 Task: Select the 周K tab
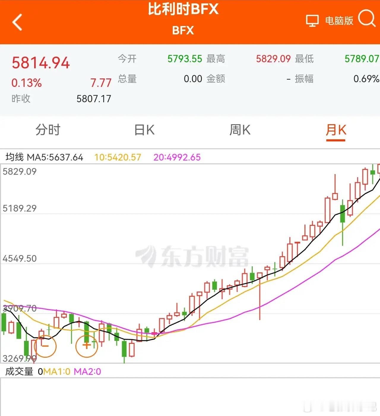tap(240, 130)
